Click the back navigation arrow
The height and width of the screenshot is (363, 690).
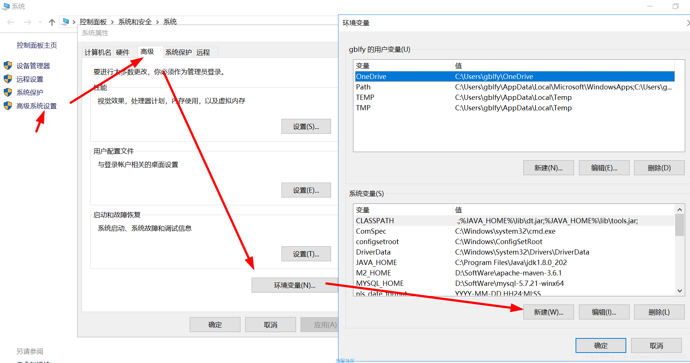point(11,22)
